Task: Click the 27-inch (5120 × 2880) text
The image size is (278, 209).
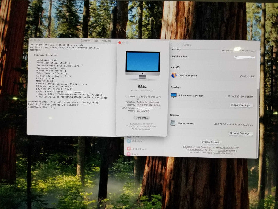Action: [x=240, y=96]
